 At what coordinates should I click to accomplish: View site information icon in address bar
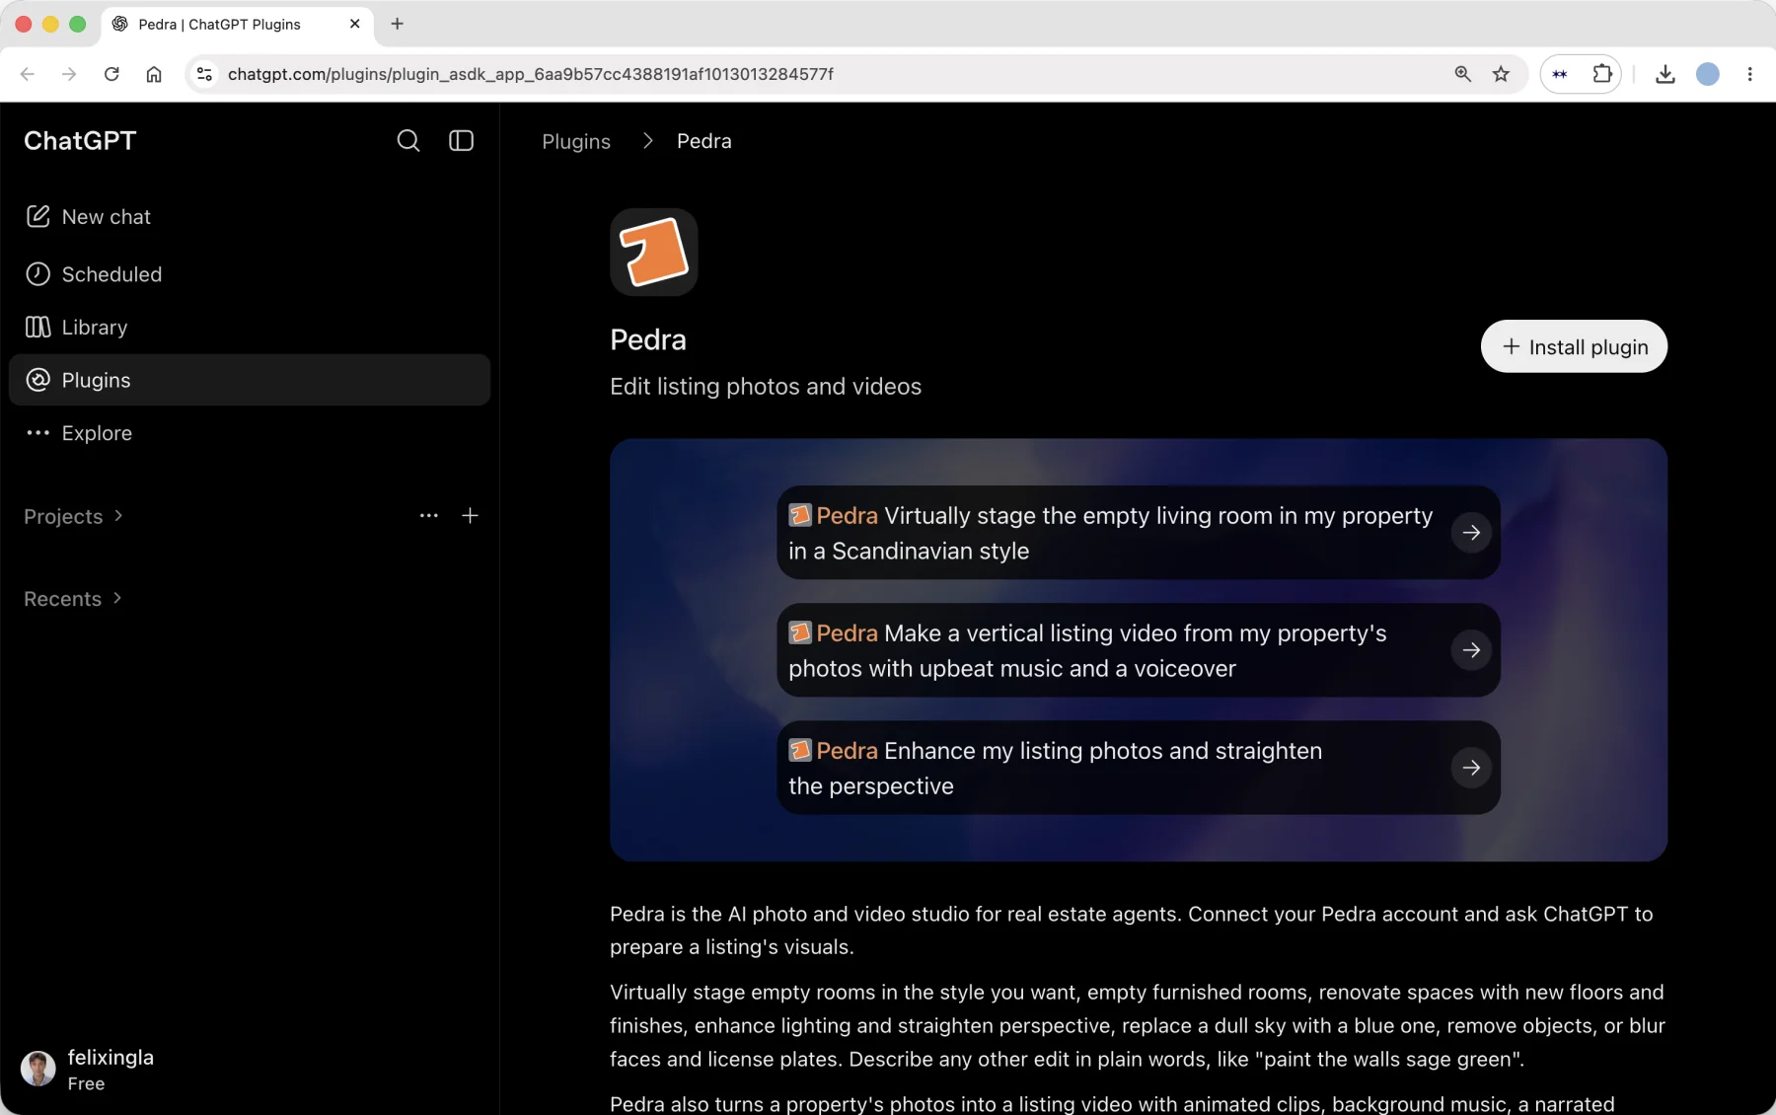click(x=204, y=74)
